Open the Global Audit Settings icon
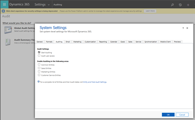The height and width of the screenshot is (120, 195). tap(8, 30)
